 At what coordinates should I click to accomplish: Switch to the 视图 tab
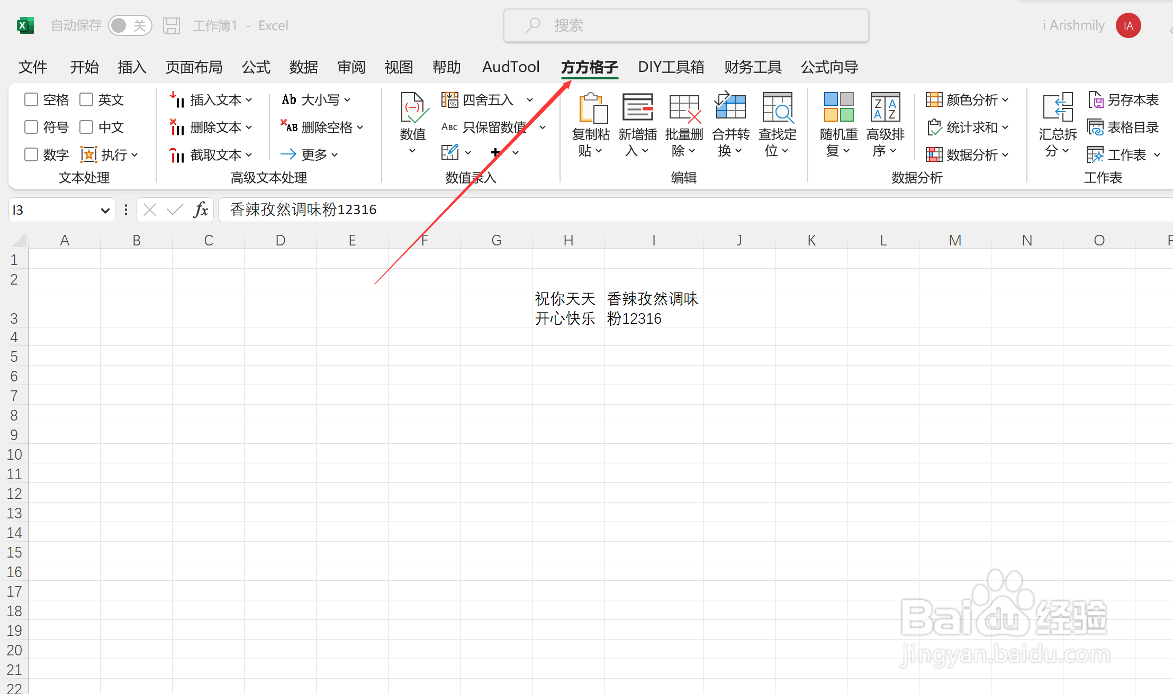point(399,67)
